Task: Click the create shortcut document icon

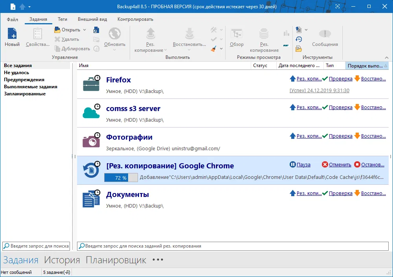Action: [x=96, y=30]
